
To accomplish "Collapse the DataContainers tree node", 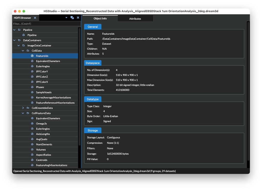I will click(x=14, y=40).
